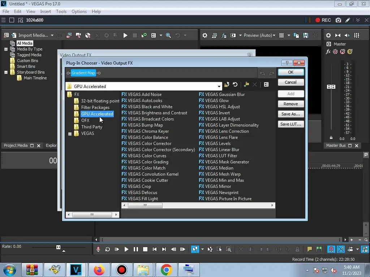Open the Import Media dropdown arrow
This screenshot has height=277, width=370.
[52, 35]
